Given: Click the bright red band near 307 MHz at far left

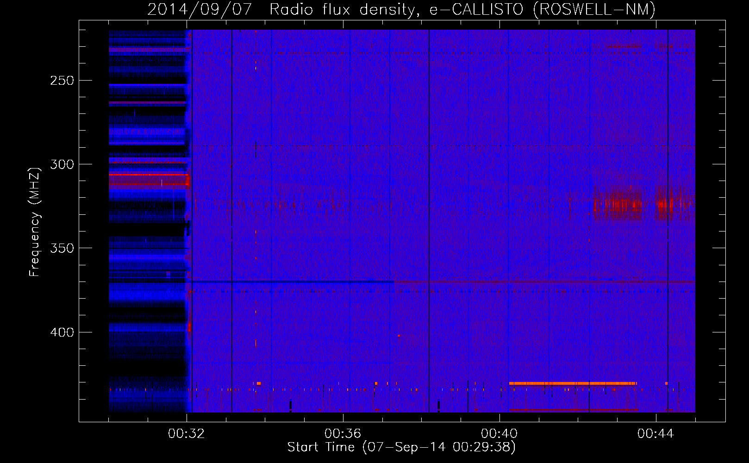Looking at the screenshot, I should pos(148,175).
